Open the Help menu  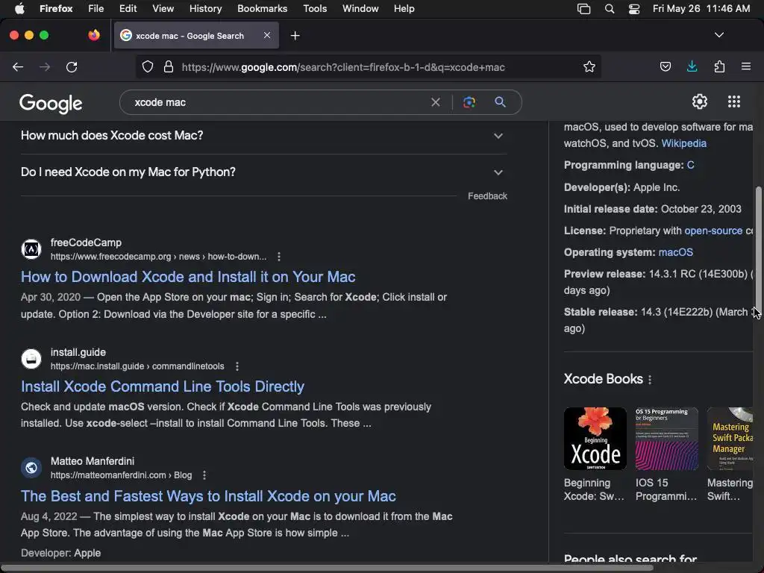pyautogui.click(x=404, y=8)
